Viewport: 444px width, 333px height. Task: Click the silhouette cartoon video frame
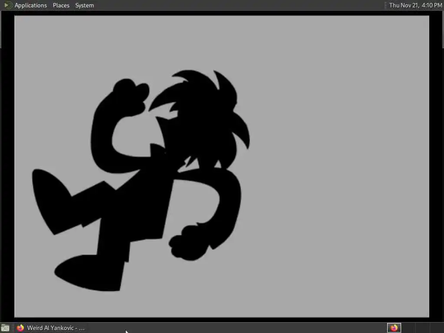[x=222, y=166]
